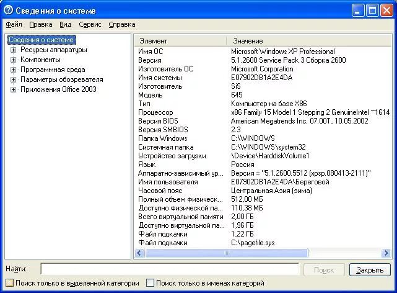This screenshot has width=397, height=293.
Task: Click the horizontal scrollbar right arrow
Action: (x=386, y=253)
